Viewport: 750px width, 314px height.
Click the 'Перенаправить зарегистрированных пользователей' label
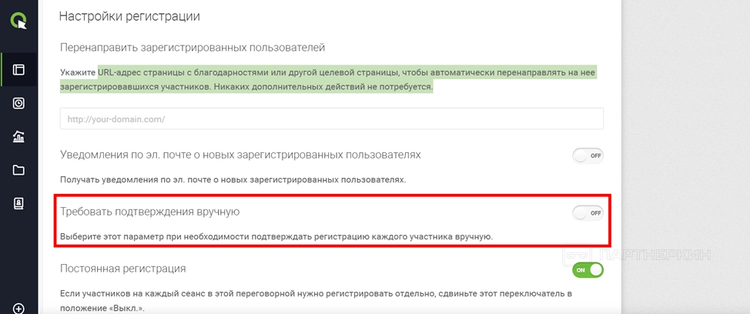pyautogui.click(x=193, y=48)
